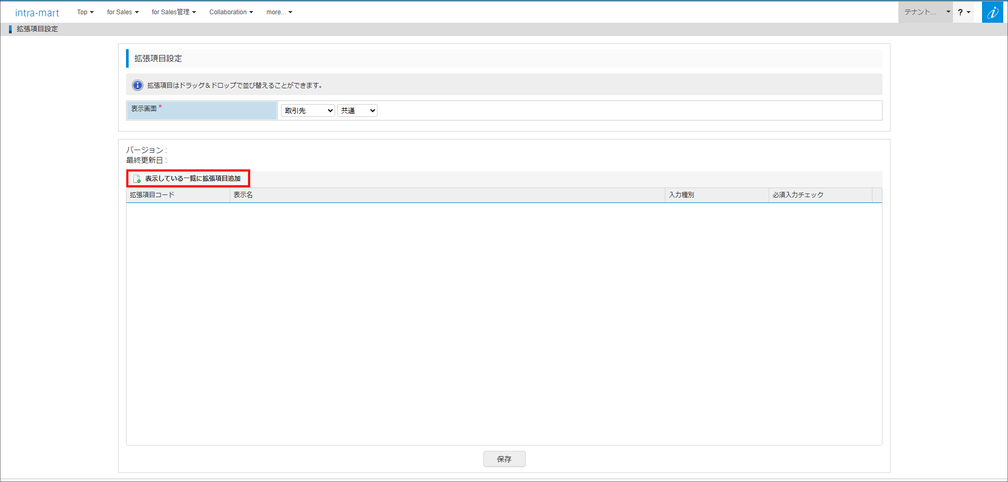Click the add-document icon beside 拡張項目追加

pyautogui.click(x=137, y=179)
